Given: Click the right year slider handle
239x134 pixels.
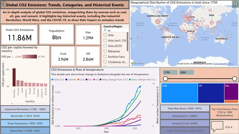Looking at the screenshot, I should (235, 79).
